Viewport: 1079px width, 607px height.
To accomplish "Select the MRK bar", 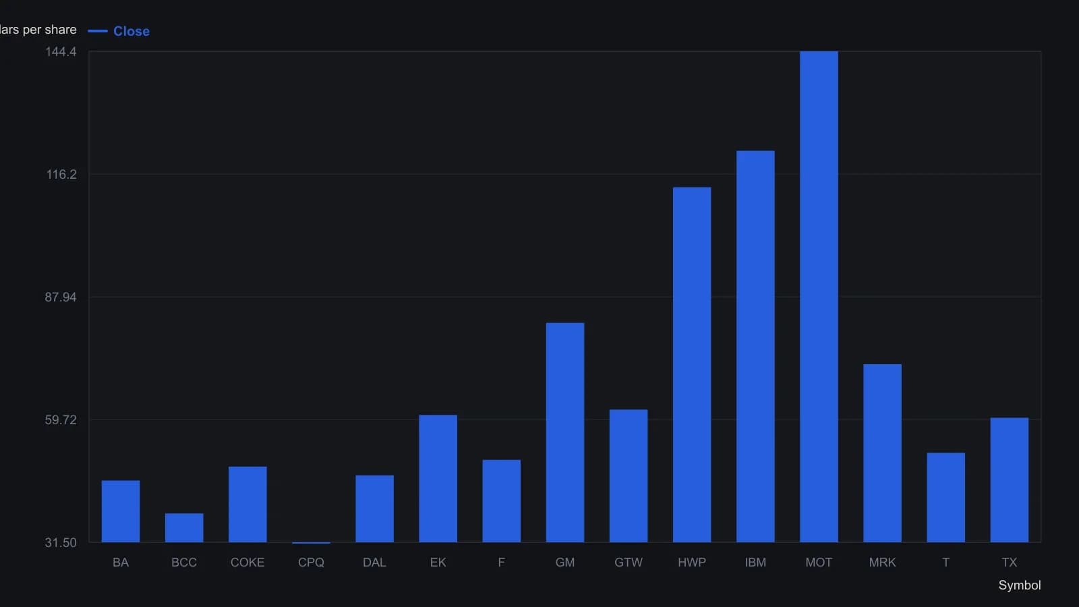I will tap(882, 453).
